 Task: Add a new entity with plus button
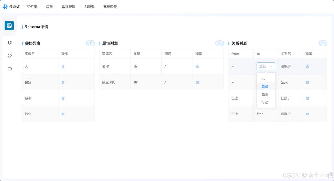coord(90,43)
